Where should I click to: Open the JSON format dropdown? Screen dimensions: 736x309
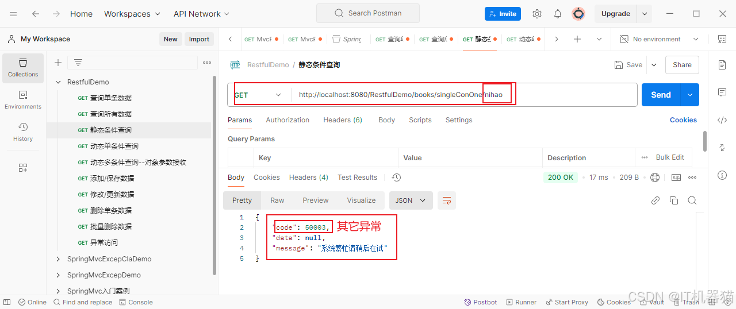pyautogui.click(x=411, y=200)
